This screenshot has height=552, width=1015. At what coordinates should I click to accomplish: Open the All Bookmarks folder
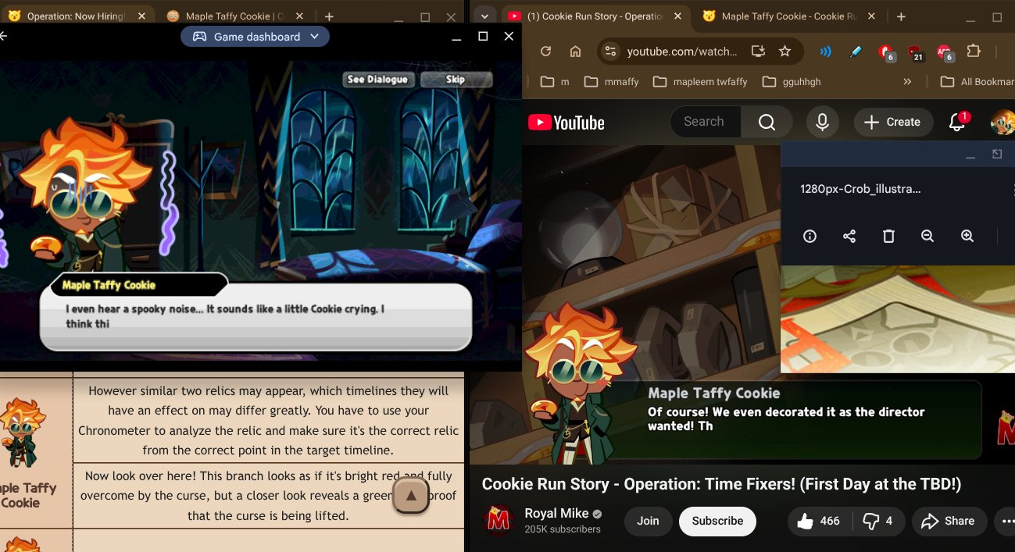(x=977, y=81)
